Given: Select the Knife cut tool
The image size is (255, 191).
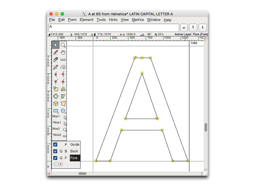Looking at the screenshot, I should (56, 60).
